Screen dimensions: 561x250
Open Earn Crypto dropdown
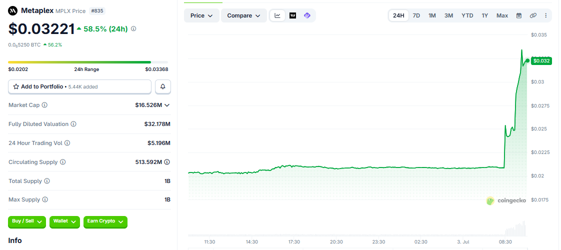coord(105,221)
